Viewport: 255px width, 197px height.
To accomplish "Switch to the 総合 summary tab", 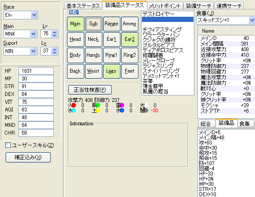I will 206,123.
